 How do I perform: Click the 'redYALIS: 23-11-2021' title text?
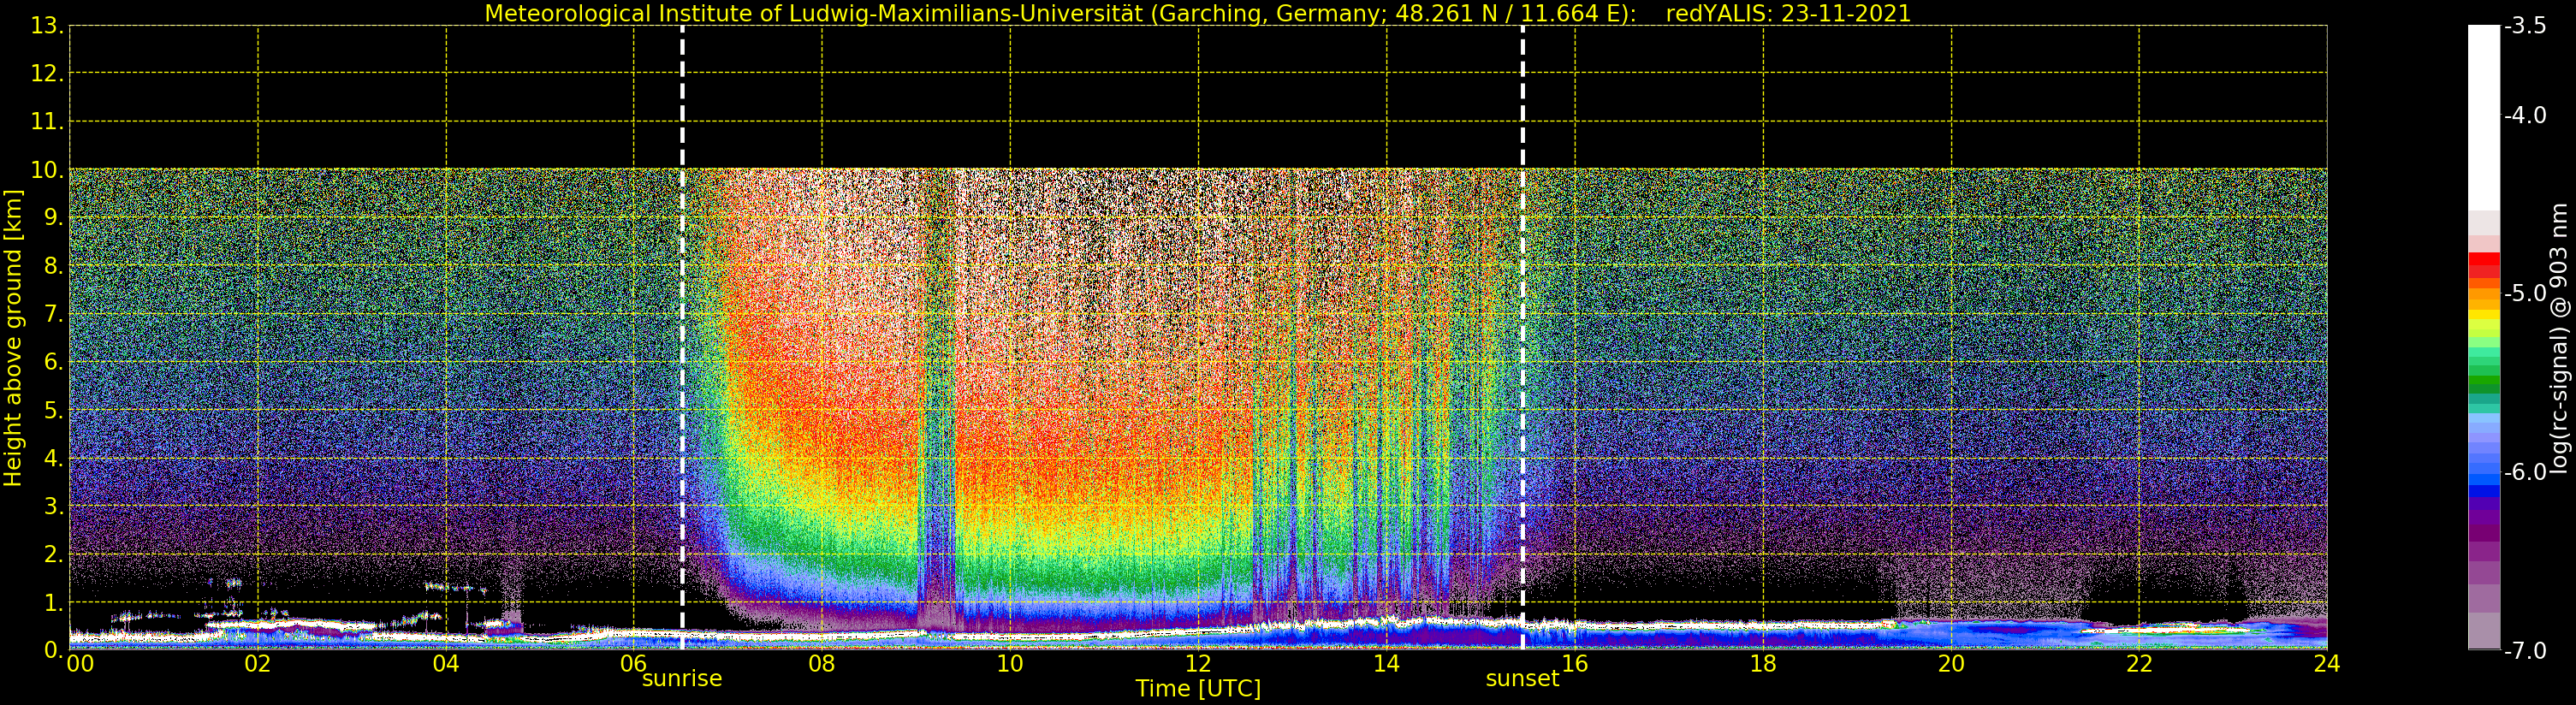(x=1788, y=14)
